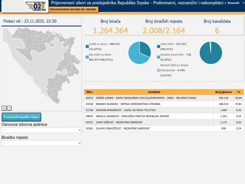This screenshot has width=245, height=184.
Task: Toggle 'Izašlih na izbore' legend swatch
Action: (87, 47)
